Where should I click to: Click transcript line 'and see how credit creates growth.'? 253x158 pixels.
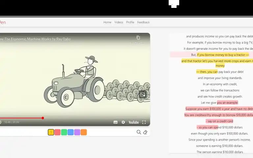coord(220,96)
